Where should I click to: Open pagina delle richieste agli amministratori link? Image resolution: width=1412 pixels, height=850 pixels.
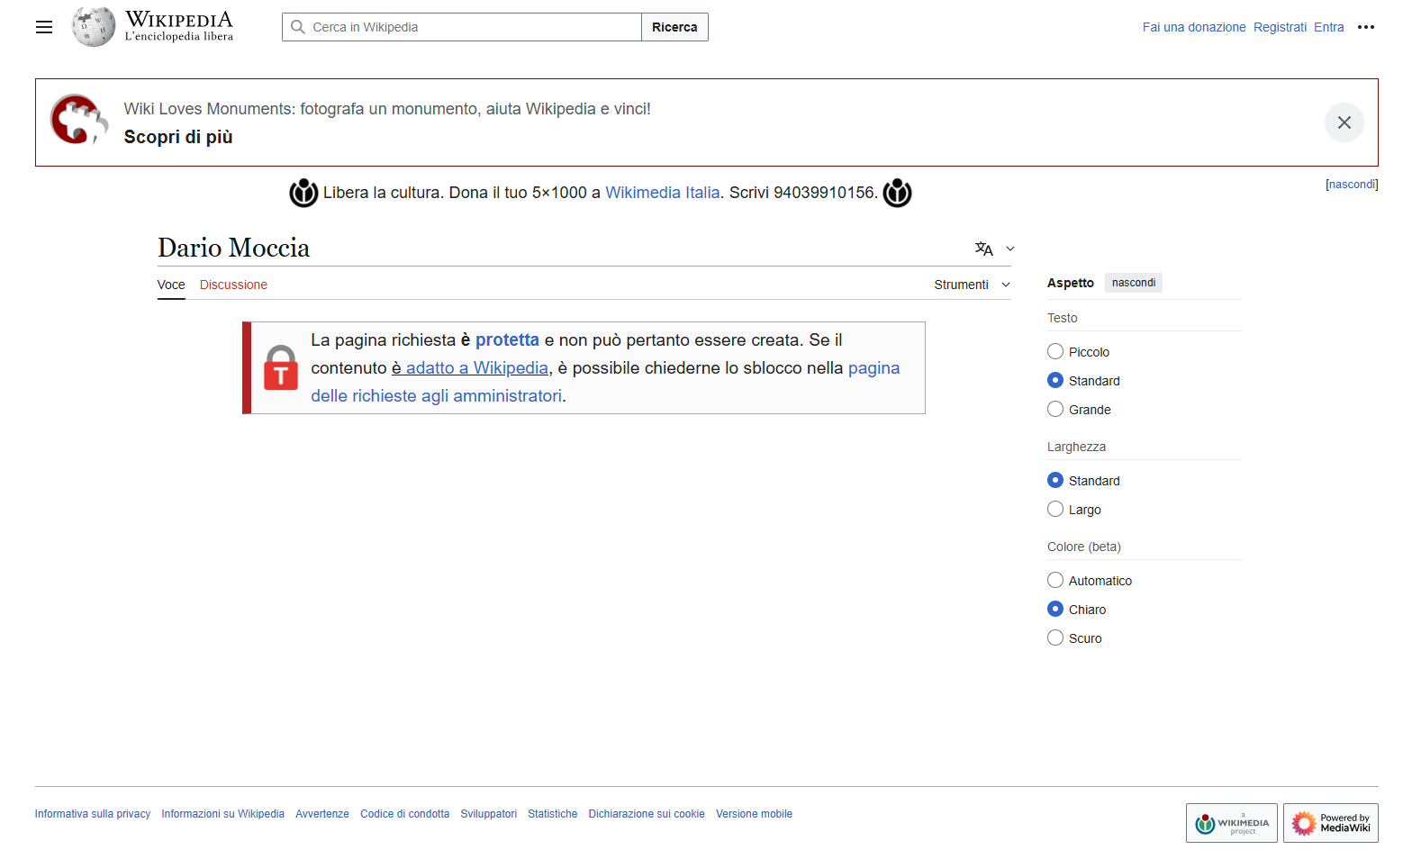605,382
